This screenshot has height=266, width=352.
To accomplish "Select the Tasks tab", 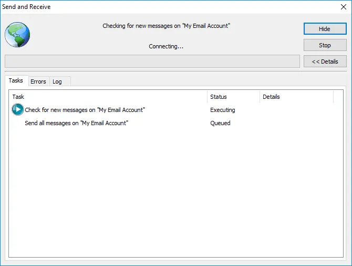I will point(16,81).
